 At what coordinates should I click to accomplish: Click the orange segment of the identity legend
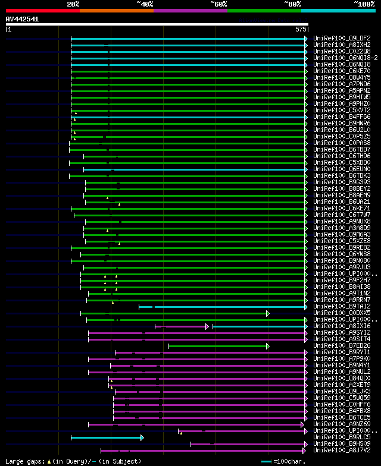117,11
